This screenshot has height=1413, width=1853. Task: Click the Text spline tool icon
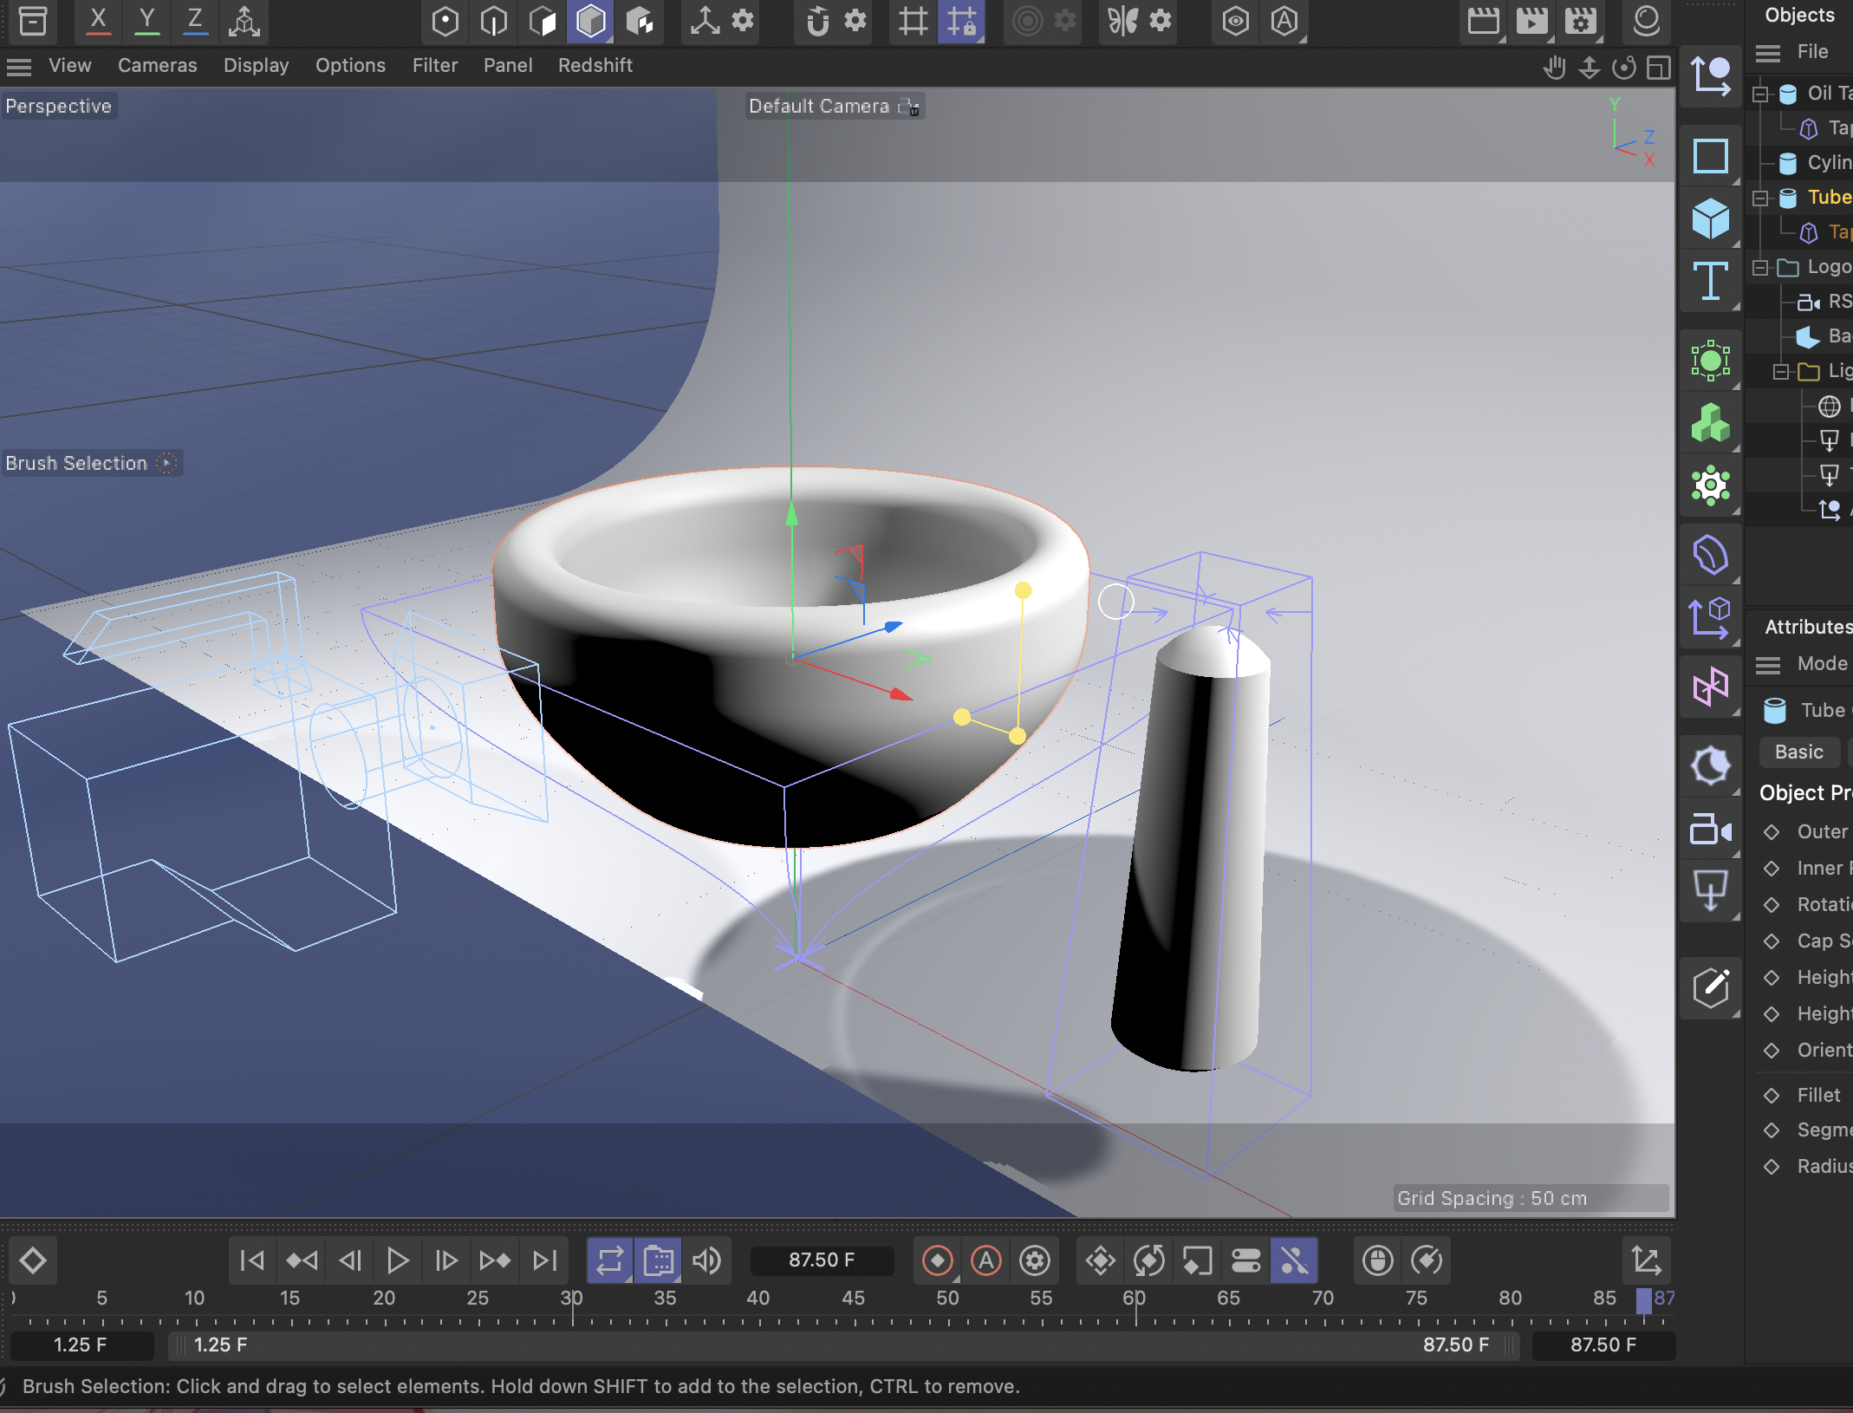1710,281
